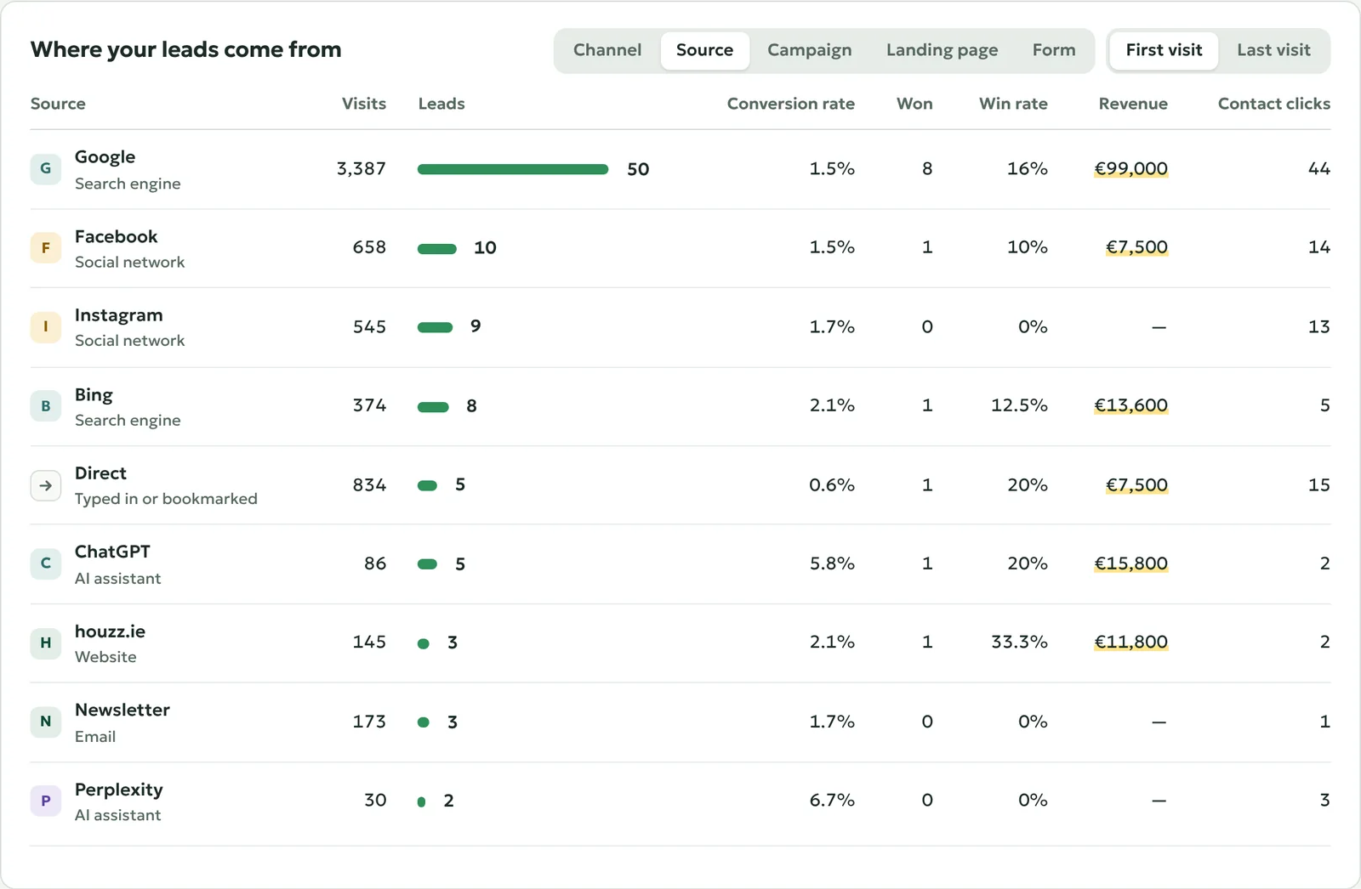Click the houzz.ie source icon
This screenshot has width=1361, height=889.
pyautogui.click(x=46, y=643)
